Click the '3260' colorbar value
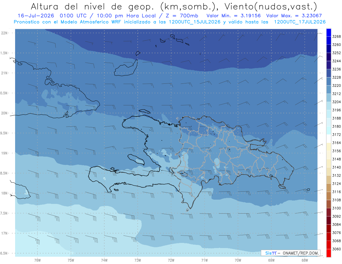Viewport: 342px width, 264px height. 337,45
